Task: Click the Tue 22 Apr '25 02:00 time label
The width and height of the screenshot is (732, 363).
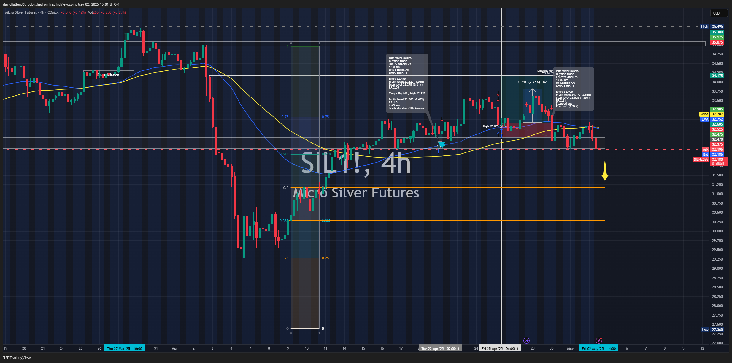Action: tap(440, 348)
